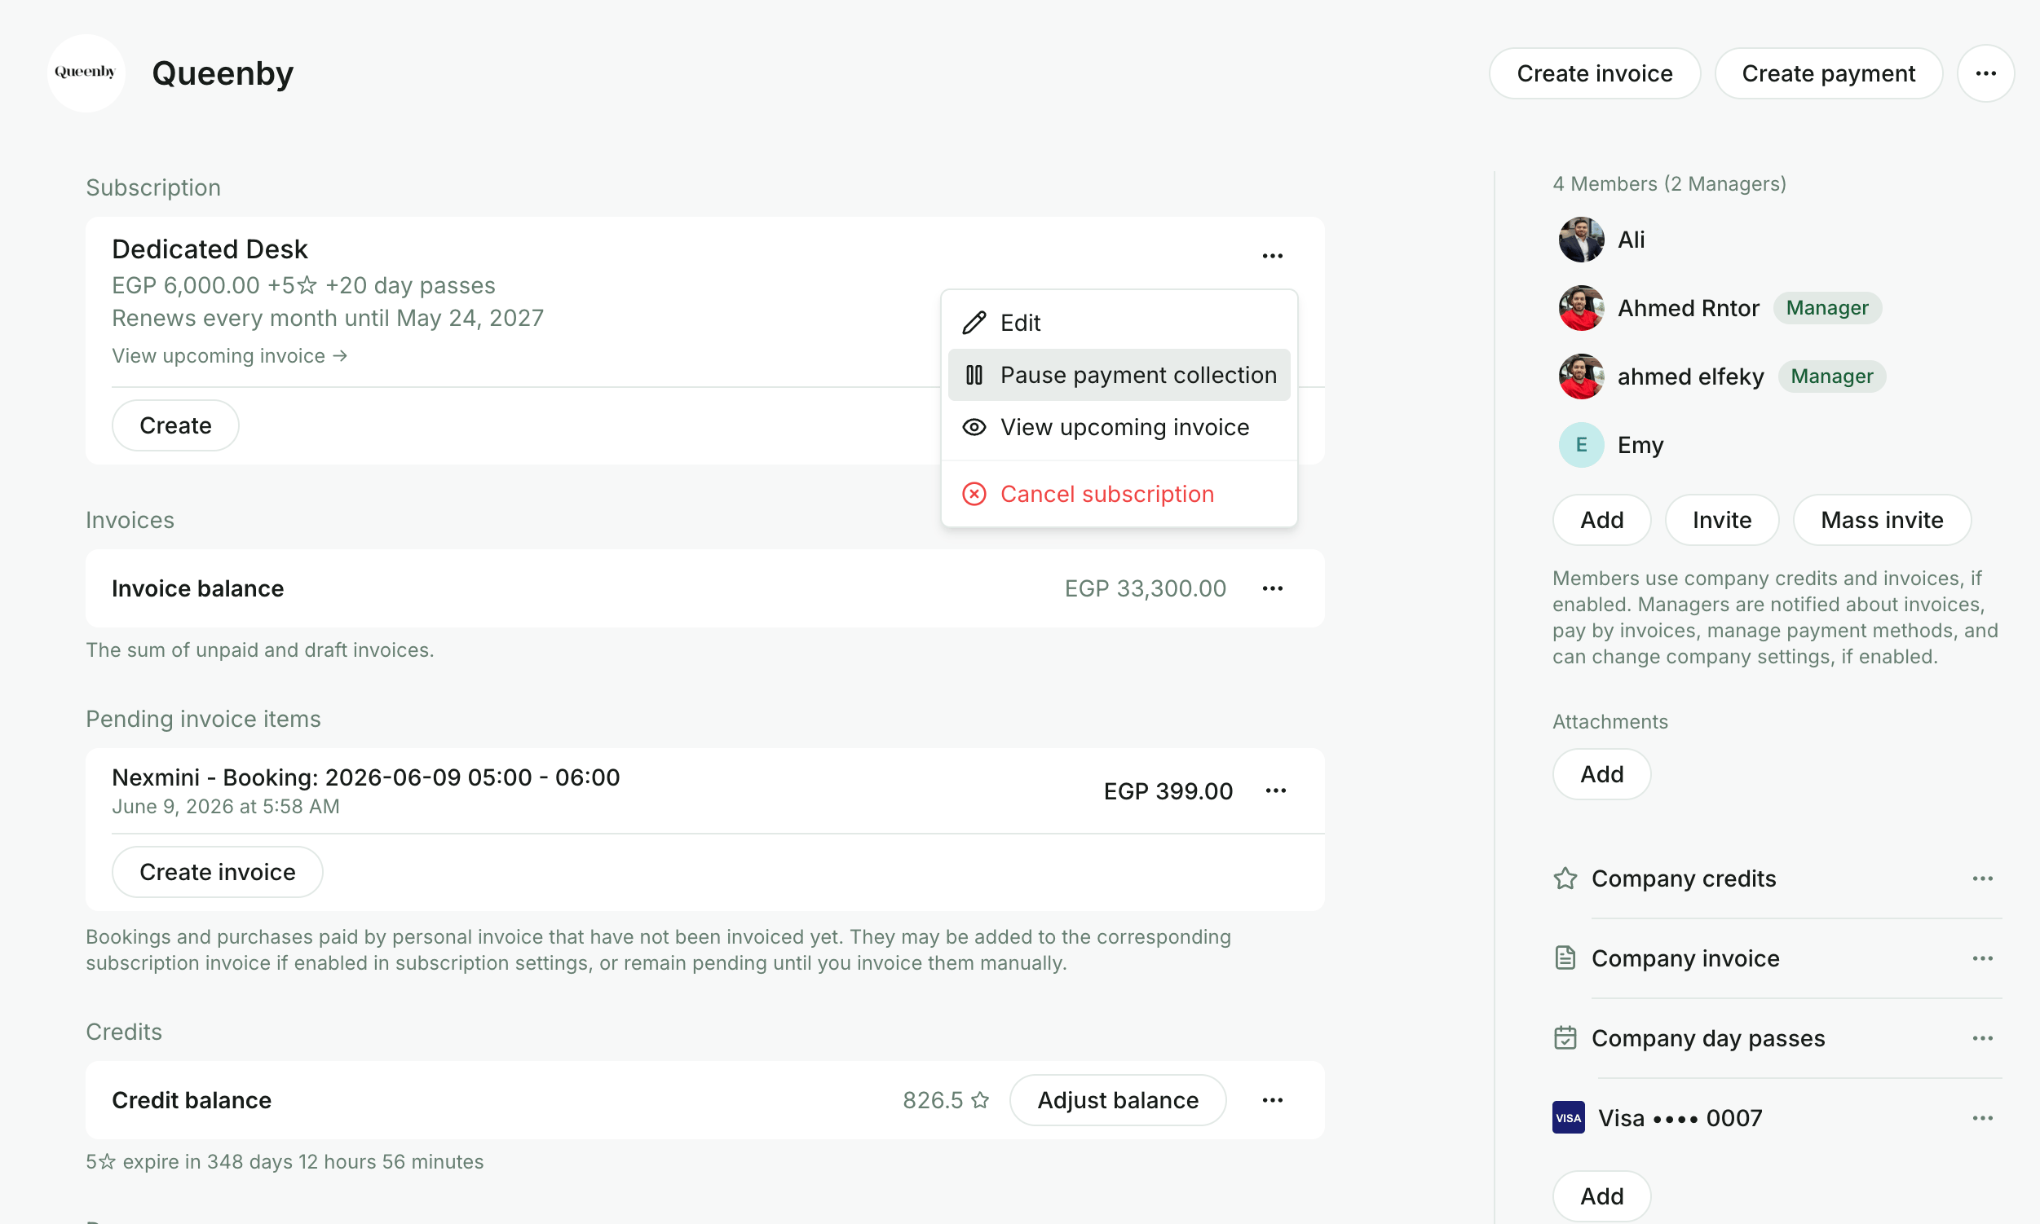The width and height of the screenshot is (2040, 1224).
Task: Expand the Company invoice options
Action: coord(1982,958)
